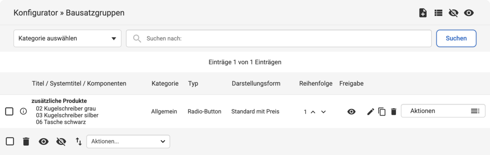Open the list view icon in header
The width and height of the screenshot is (490, 155).
click(438, 13)
